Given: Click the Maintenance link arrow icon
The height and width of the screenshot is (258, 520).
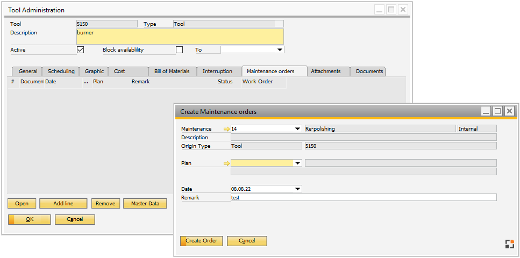Looking at the screenshot, I should [x=226, y=129].
